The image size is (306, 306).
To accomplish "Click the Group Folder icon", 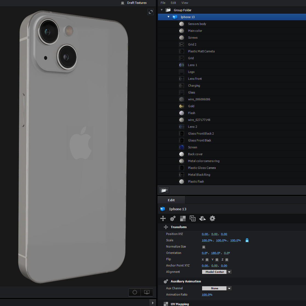I will [168, 10].
